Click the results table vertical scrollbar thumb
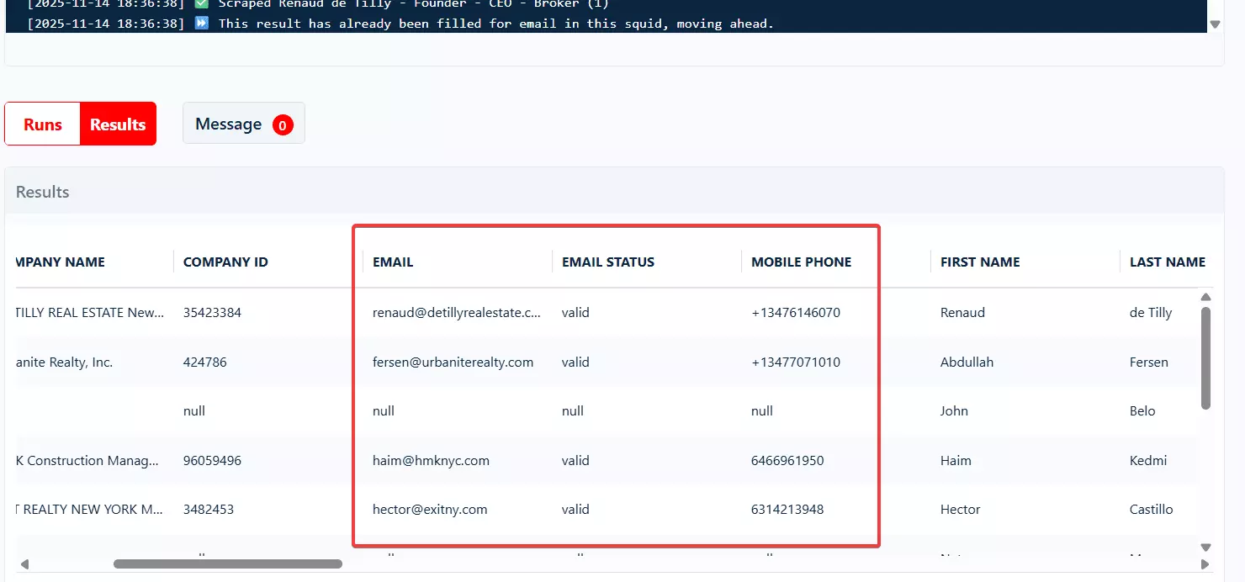The width and height of the screenshot is (1245, 582). (x=1205, y=357)
